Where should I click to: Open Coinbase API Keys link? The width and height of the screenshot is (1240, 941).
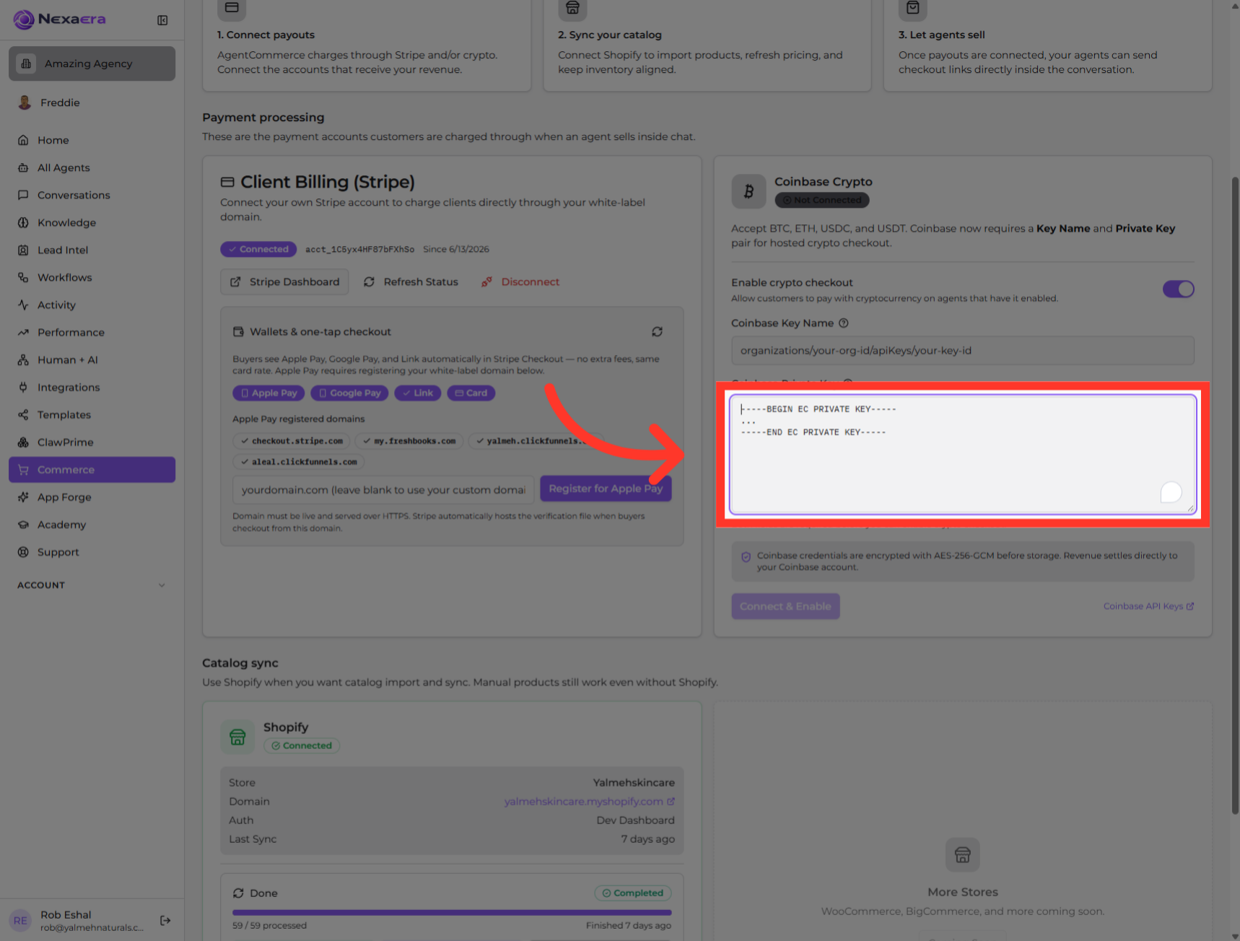pos(1148,606)
